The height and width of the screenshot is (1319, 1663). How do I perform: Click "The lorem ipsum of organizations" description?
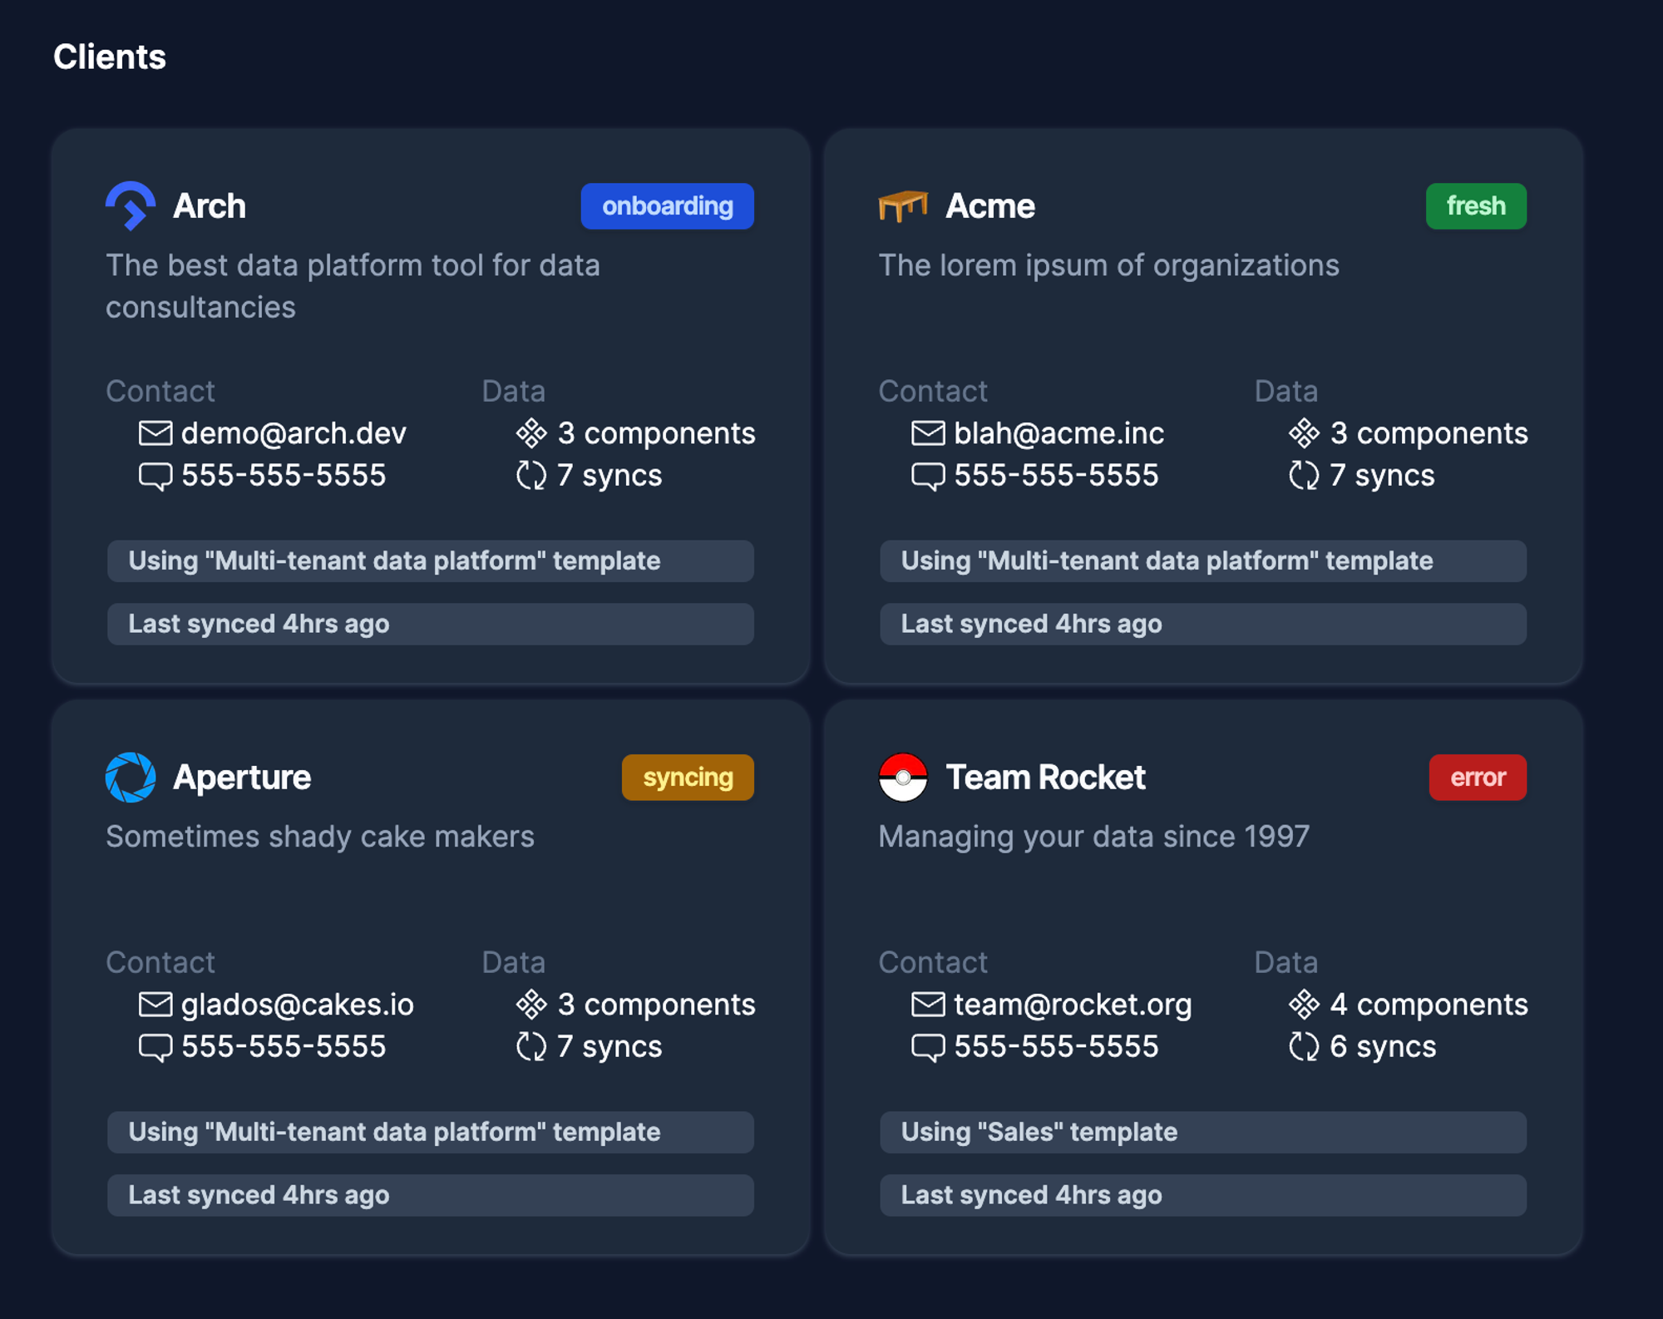tap(1108, 265)
